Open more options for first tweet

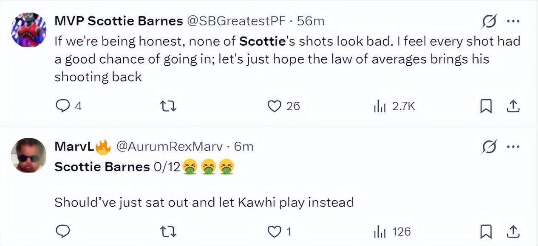coord(513,22)
